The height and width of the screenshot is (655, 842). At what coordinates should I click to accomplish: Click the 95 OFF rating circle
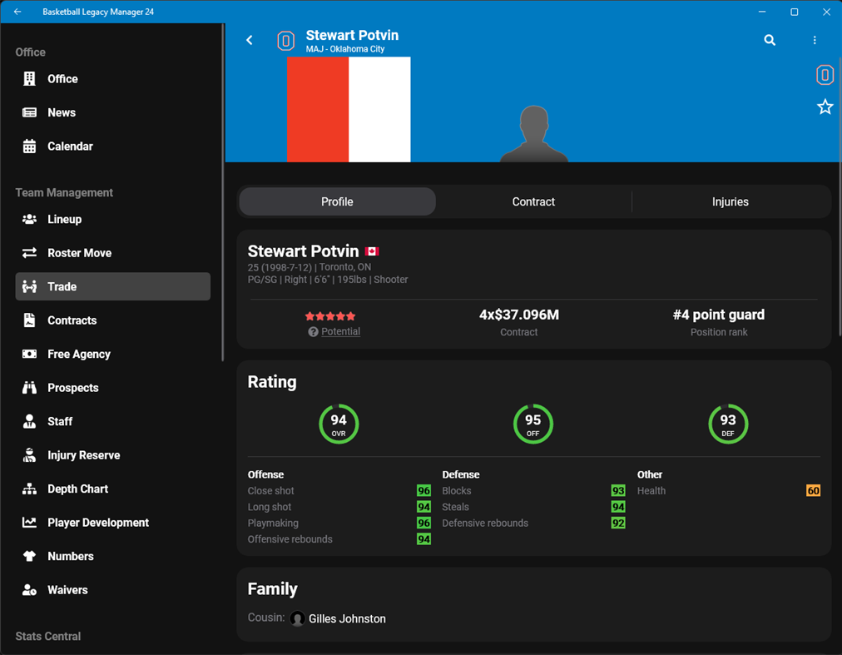point(533,424)
